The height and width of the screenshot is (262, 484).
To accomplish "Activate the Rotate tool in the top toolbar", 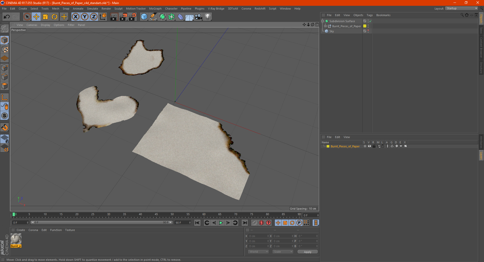I will [54, 17].
